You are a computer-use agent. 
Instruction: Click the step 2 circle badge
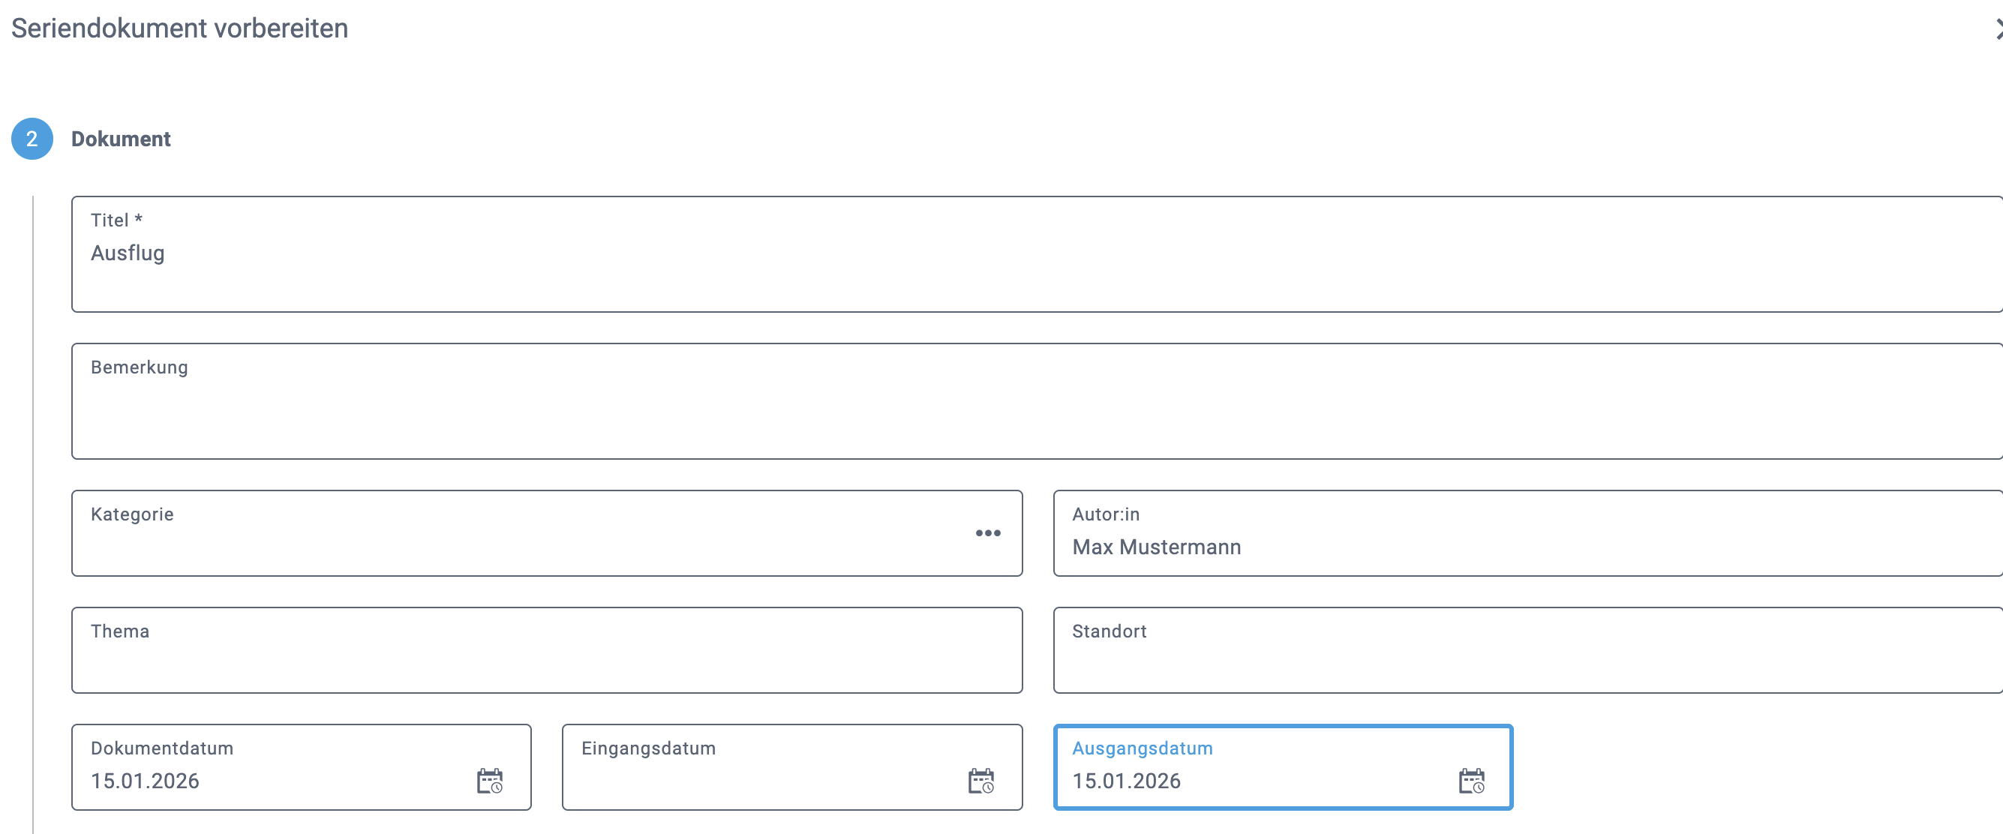click(32, 139)
